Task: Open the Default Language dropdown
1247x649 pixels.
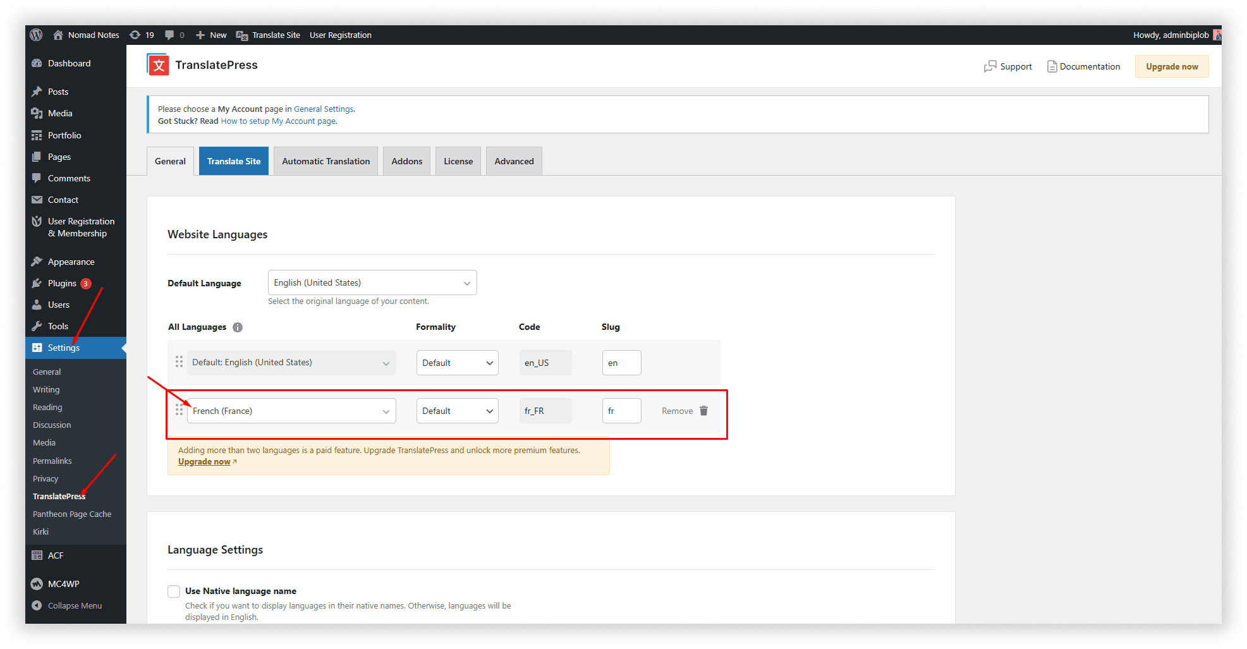Action: pos(372,282)
